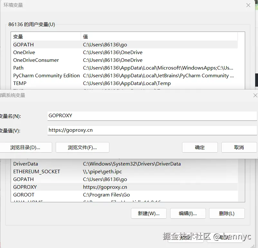Screen dimensions: 258x248
Task: Click 删除(L) button for system variables
Action: [x=227, y=214]
